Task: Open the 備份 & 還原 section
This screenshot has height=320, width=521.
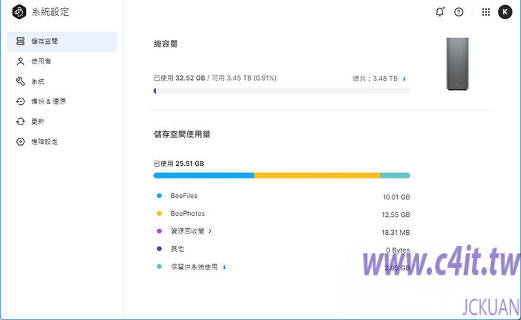Action: point(62,102)
